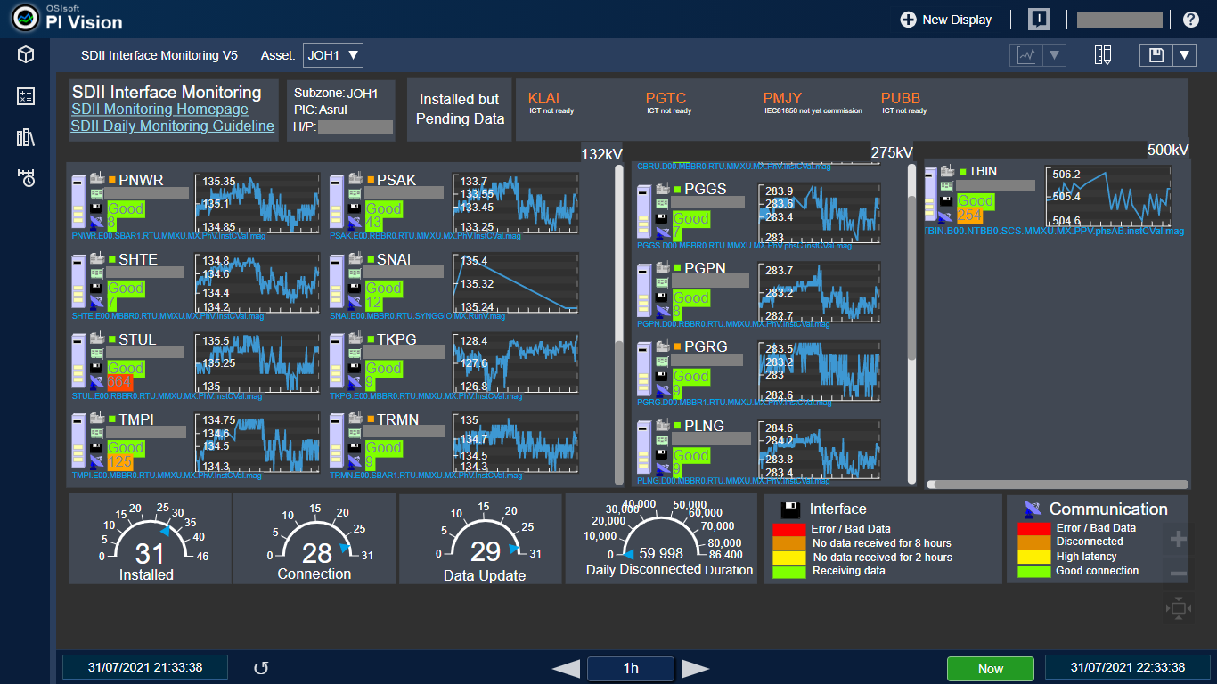Click the revert time range icon
This screenshot has height=684, width=1217.
tap(261, 668)
